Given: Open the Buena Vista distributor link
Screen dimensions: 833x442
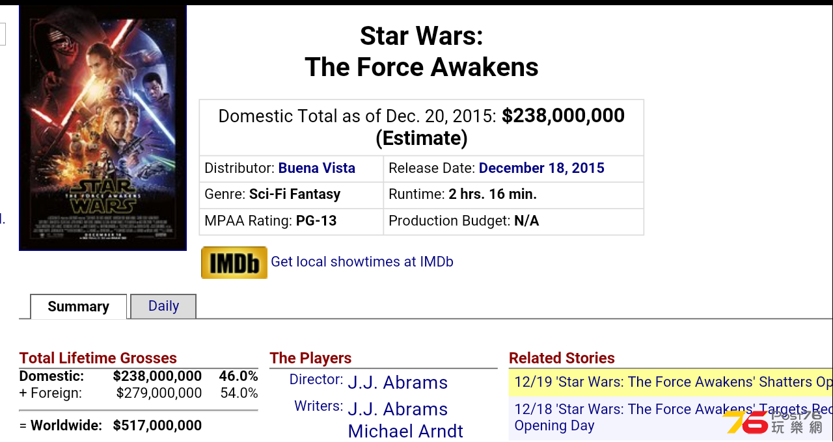Looking at the screenshot, I should tap(317, 168).
